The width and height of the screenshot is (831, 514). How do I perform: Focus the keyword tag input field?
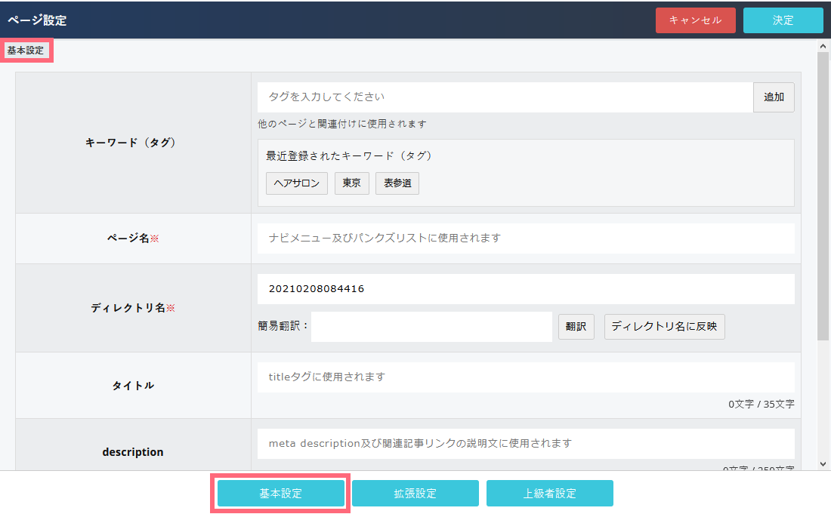point(505,97)
